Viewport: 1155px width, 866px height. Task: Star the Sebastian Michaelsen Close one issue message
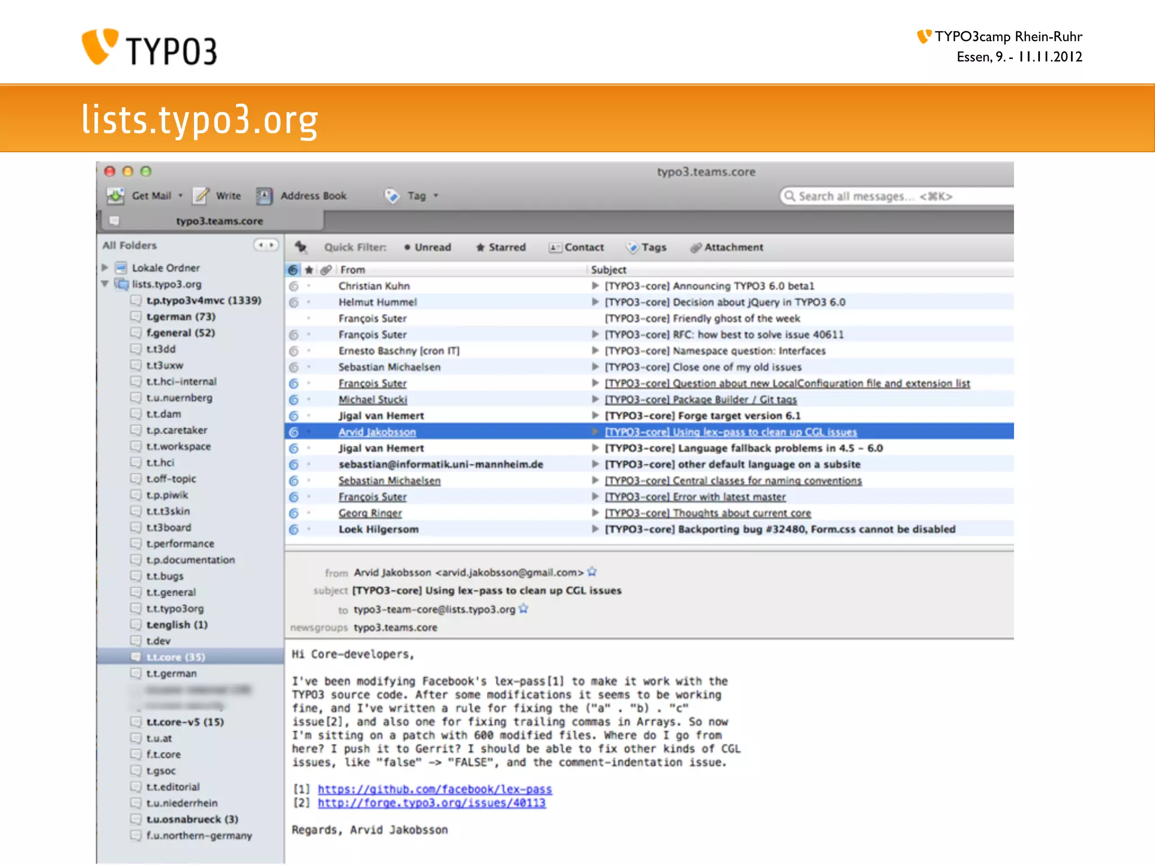tap(309, 367)
